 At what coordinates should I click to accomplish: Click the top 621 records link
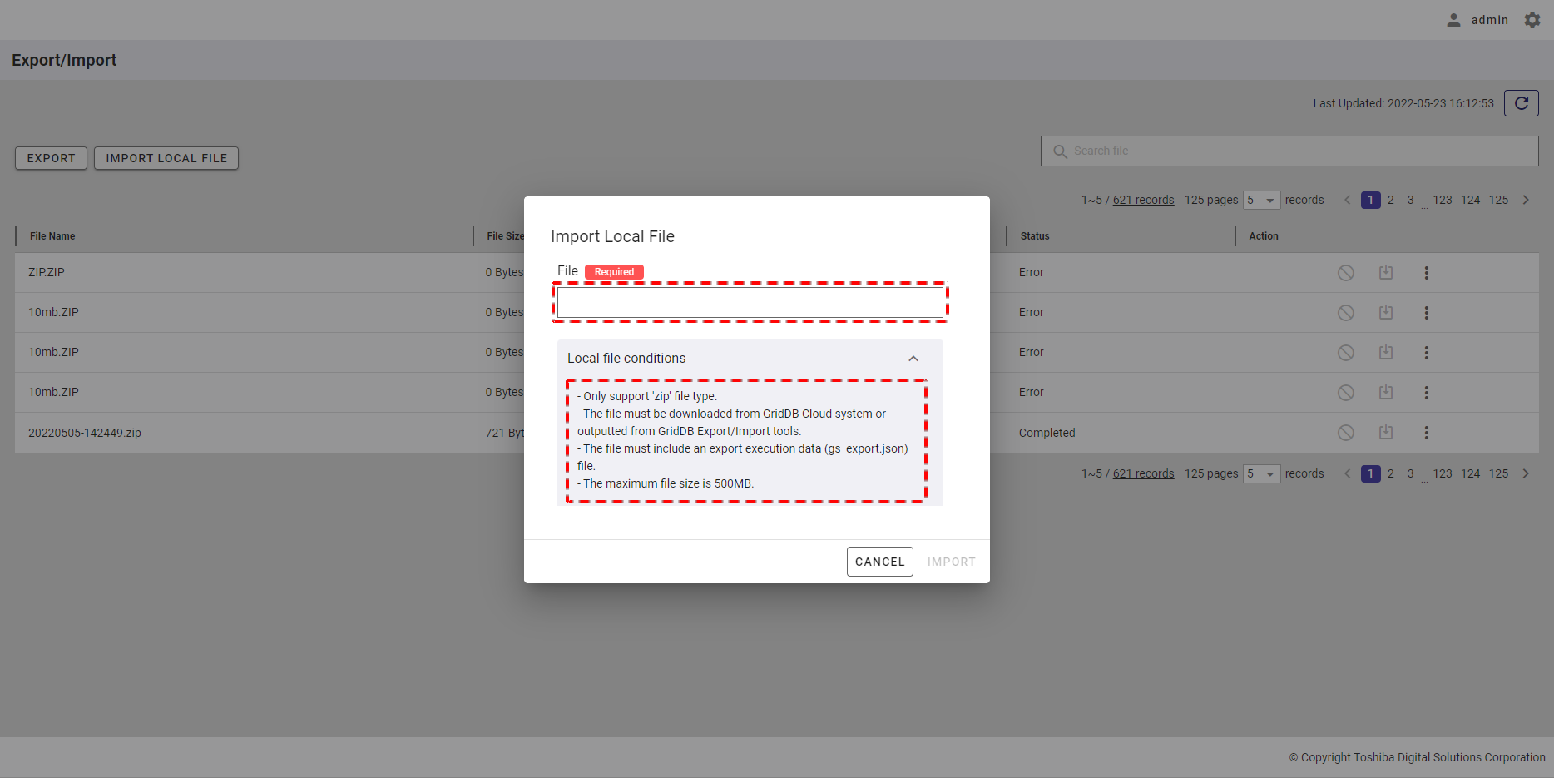click(1143, 201)
